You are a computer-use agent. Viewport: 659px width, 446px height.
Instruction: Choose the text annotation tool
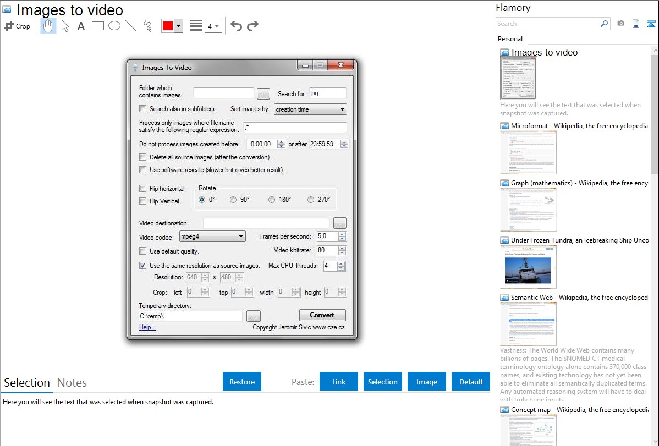[x=81, y=26]
